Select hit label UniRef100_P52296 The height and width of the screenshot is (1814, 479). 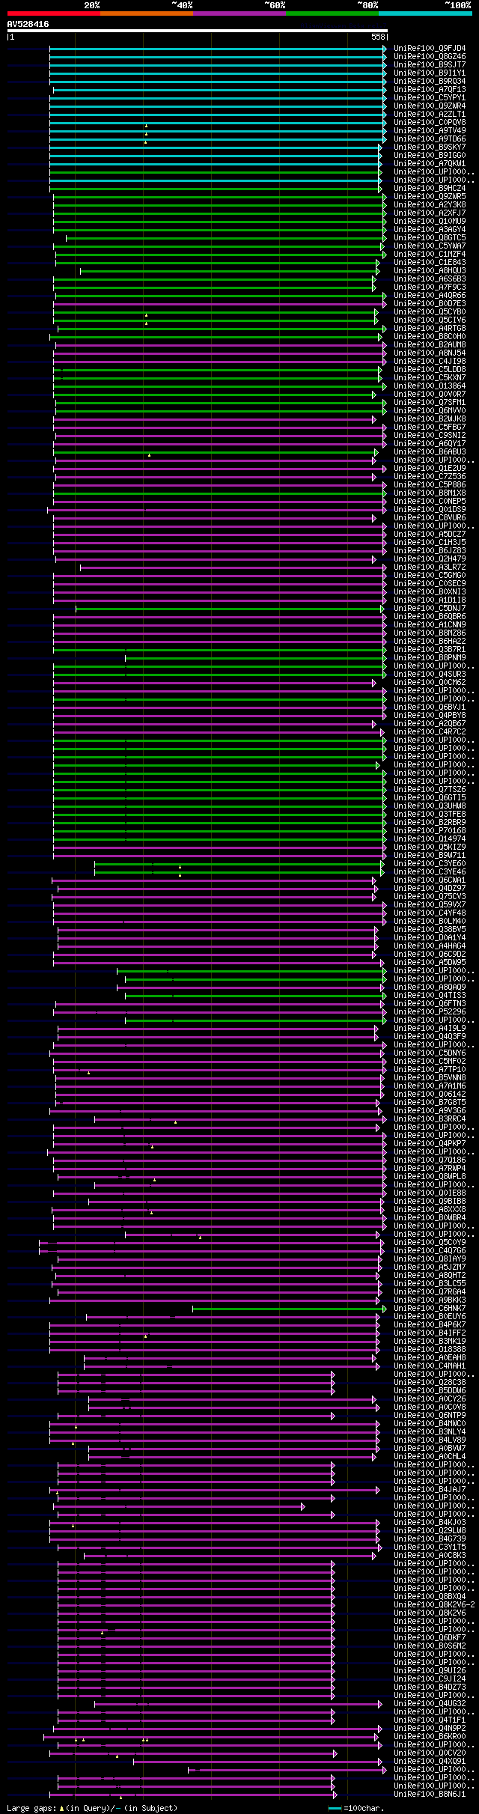pos(430,1011)
